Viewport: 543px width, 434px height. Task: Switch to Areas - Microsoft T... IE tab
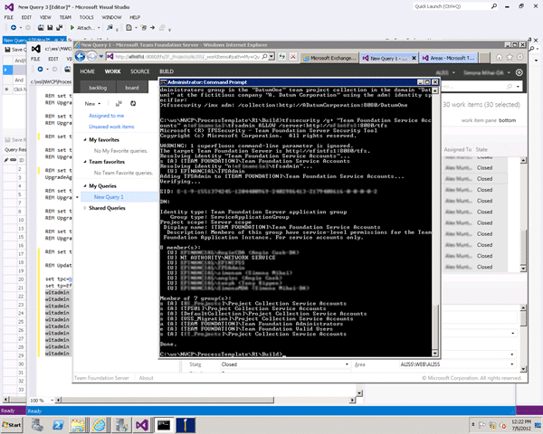(449, 58)
